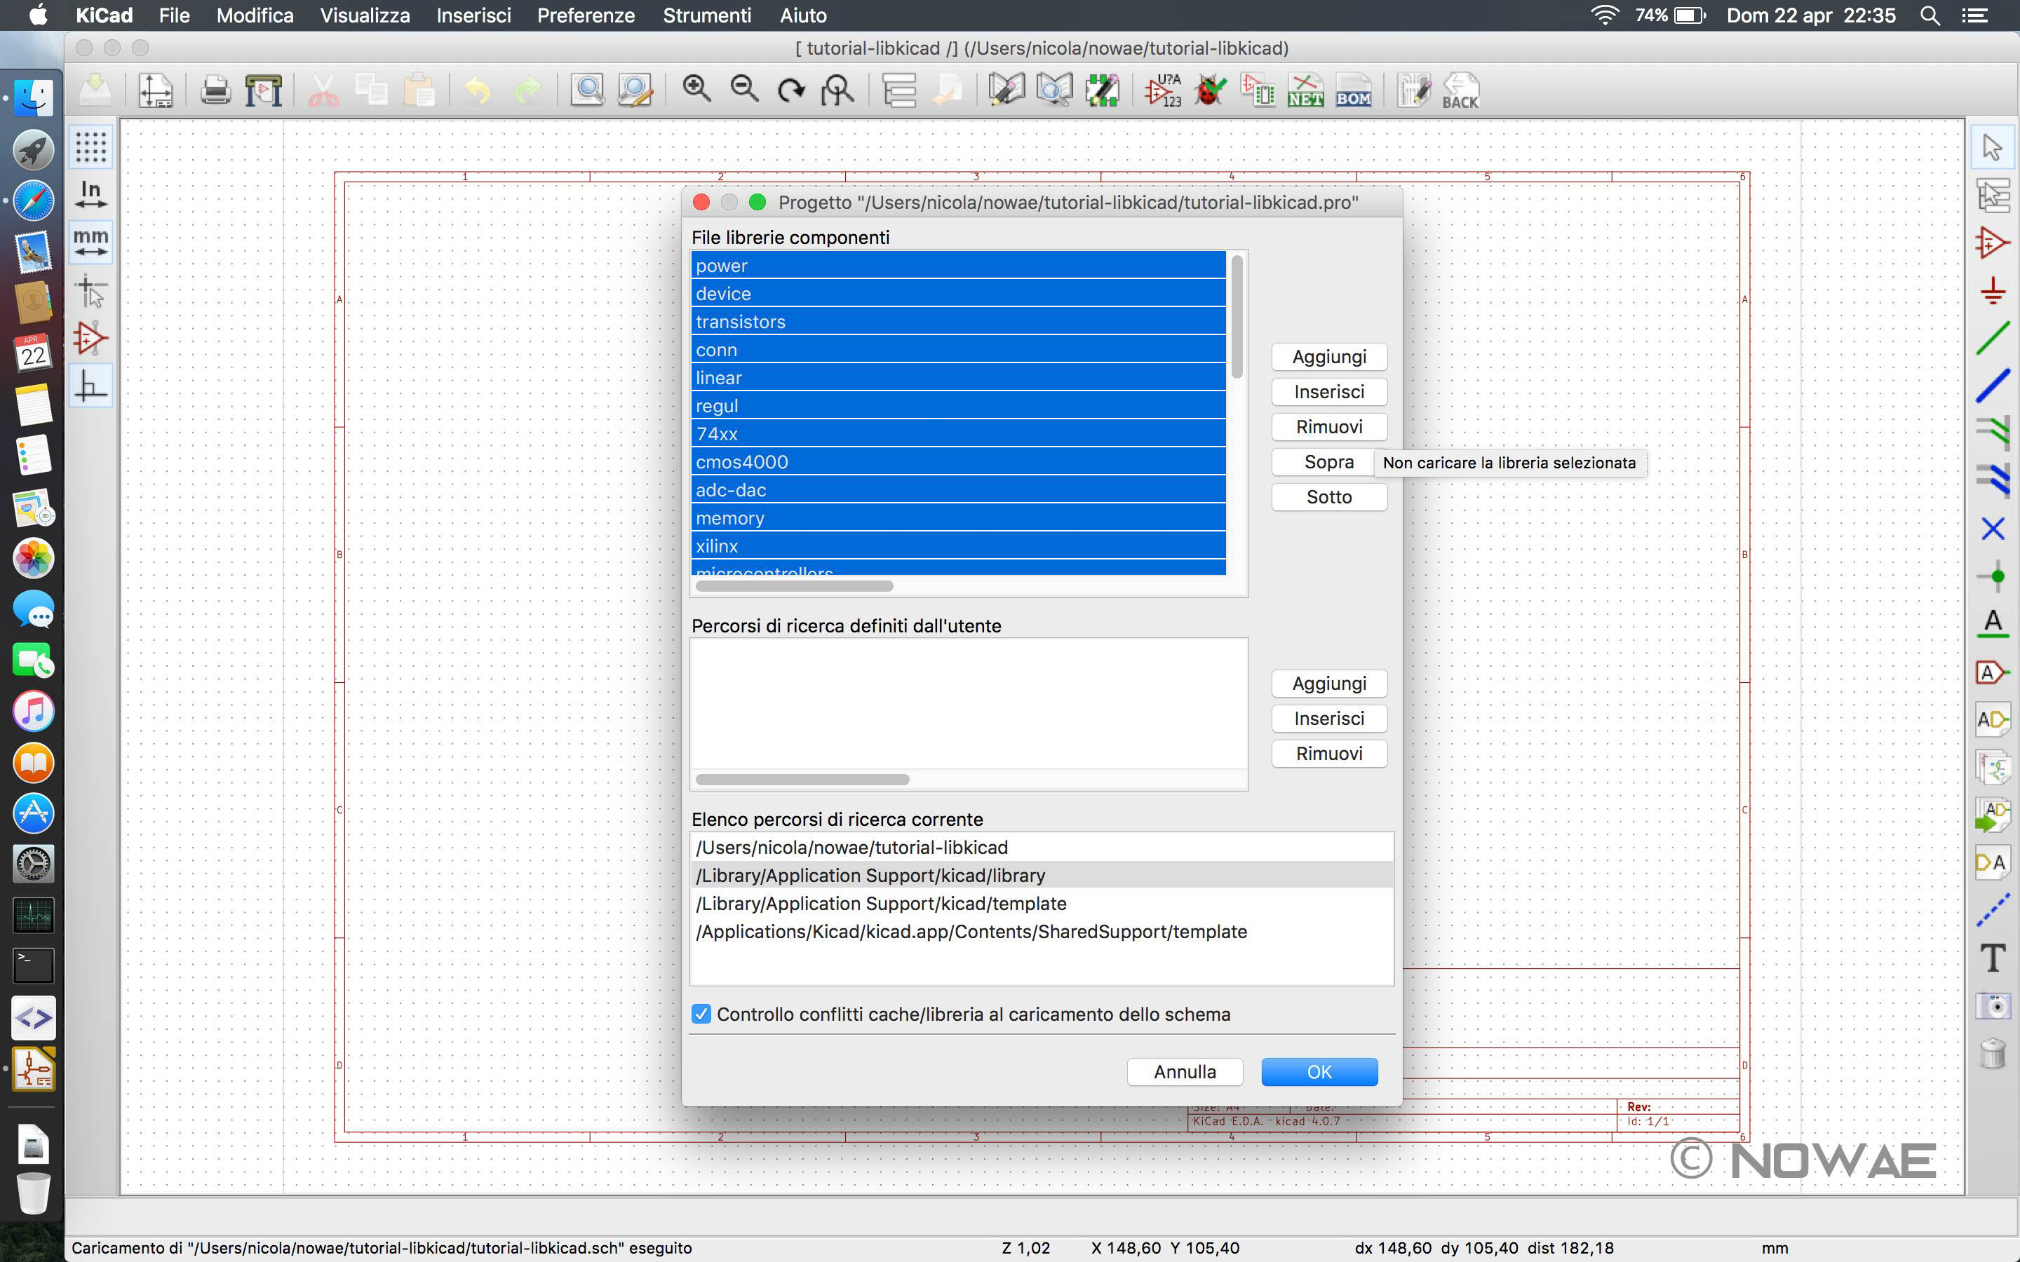Screen dimensions: 2020x1262
Task: Open the library editor toolbar icon
Action: click(x=1006, y=89)
